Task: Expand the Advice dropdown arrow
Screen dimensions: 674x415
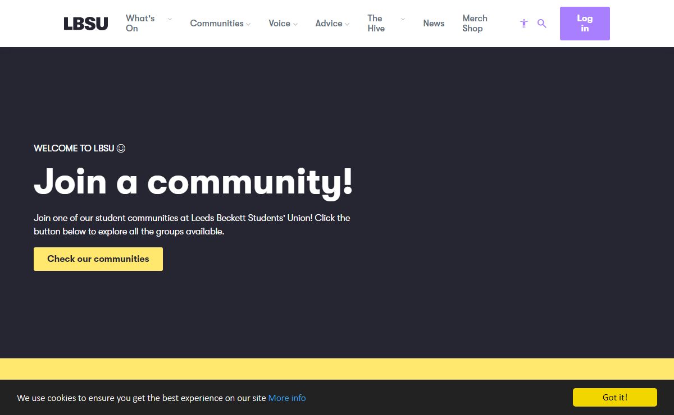Action: (347, 24)
